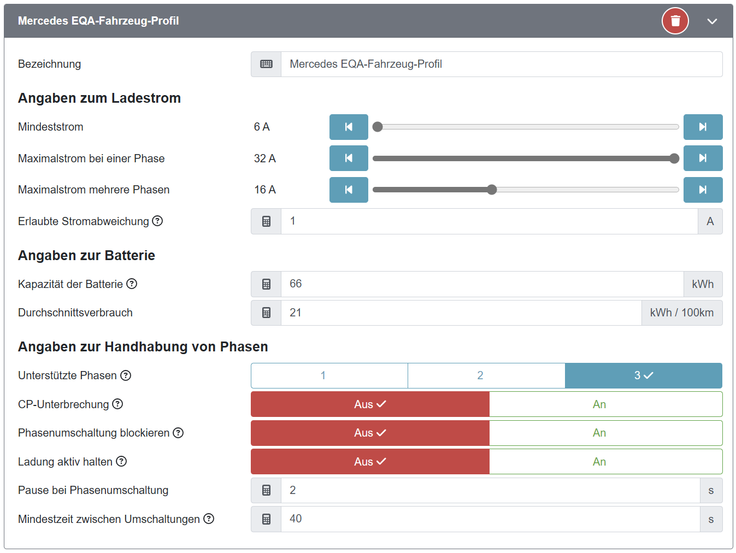Increase Maximalstrom mehrere Phasen value
736x553 pixels.
click(703, 190)
